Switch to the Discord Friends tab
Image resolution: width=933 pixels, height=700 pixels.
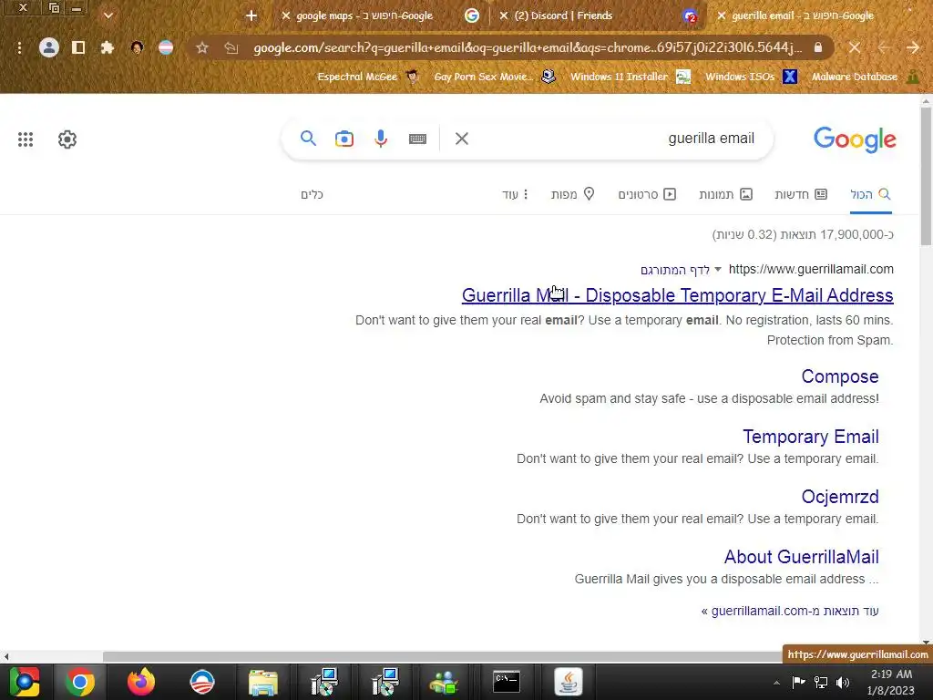pyautogui.click(x=598, y=15)
